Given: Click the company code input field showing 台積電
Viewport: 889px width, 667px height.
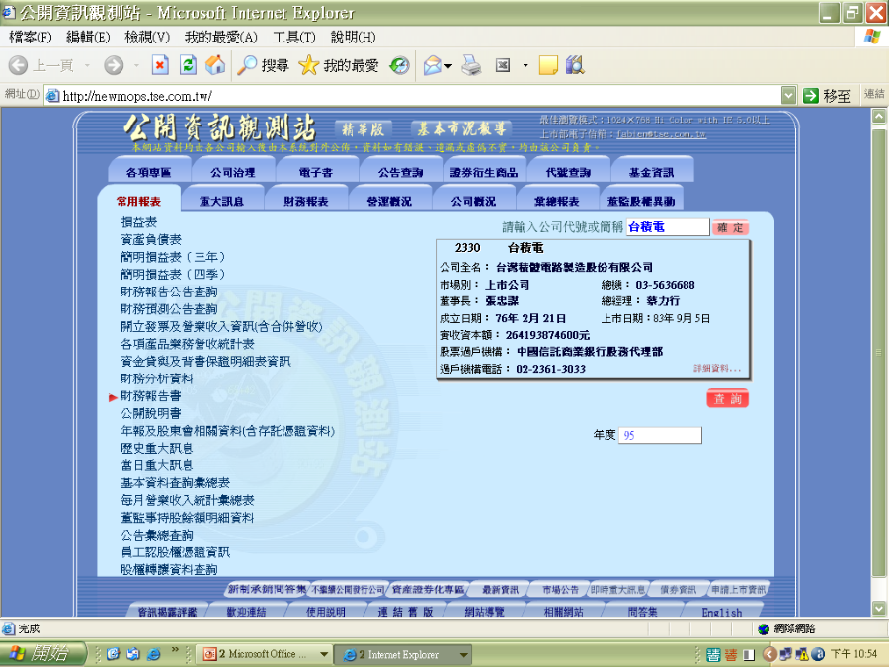Looking at the screenshot, I should tap(668, 227).
